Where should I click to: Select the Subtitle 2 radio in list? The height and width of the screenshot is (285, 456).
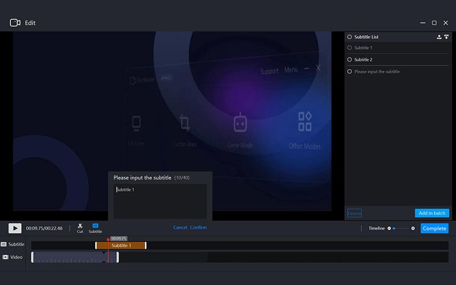(349, 60)
